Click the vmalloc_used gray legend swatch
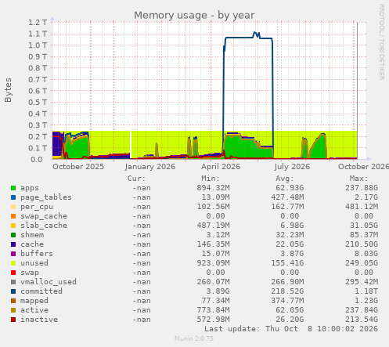Viewport: 389px width, 347px height. 13,282
